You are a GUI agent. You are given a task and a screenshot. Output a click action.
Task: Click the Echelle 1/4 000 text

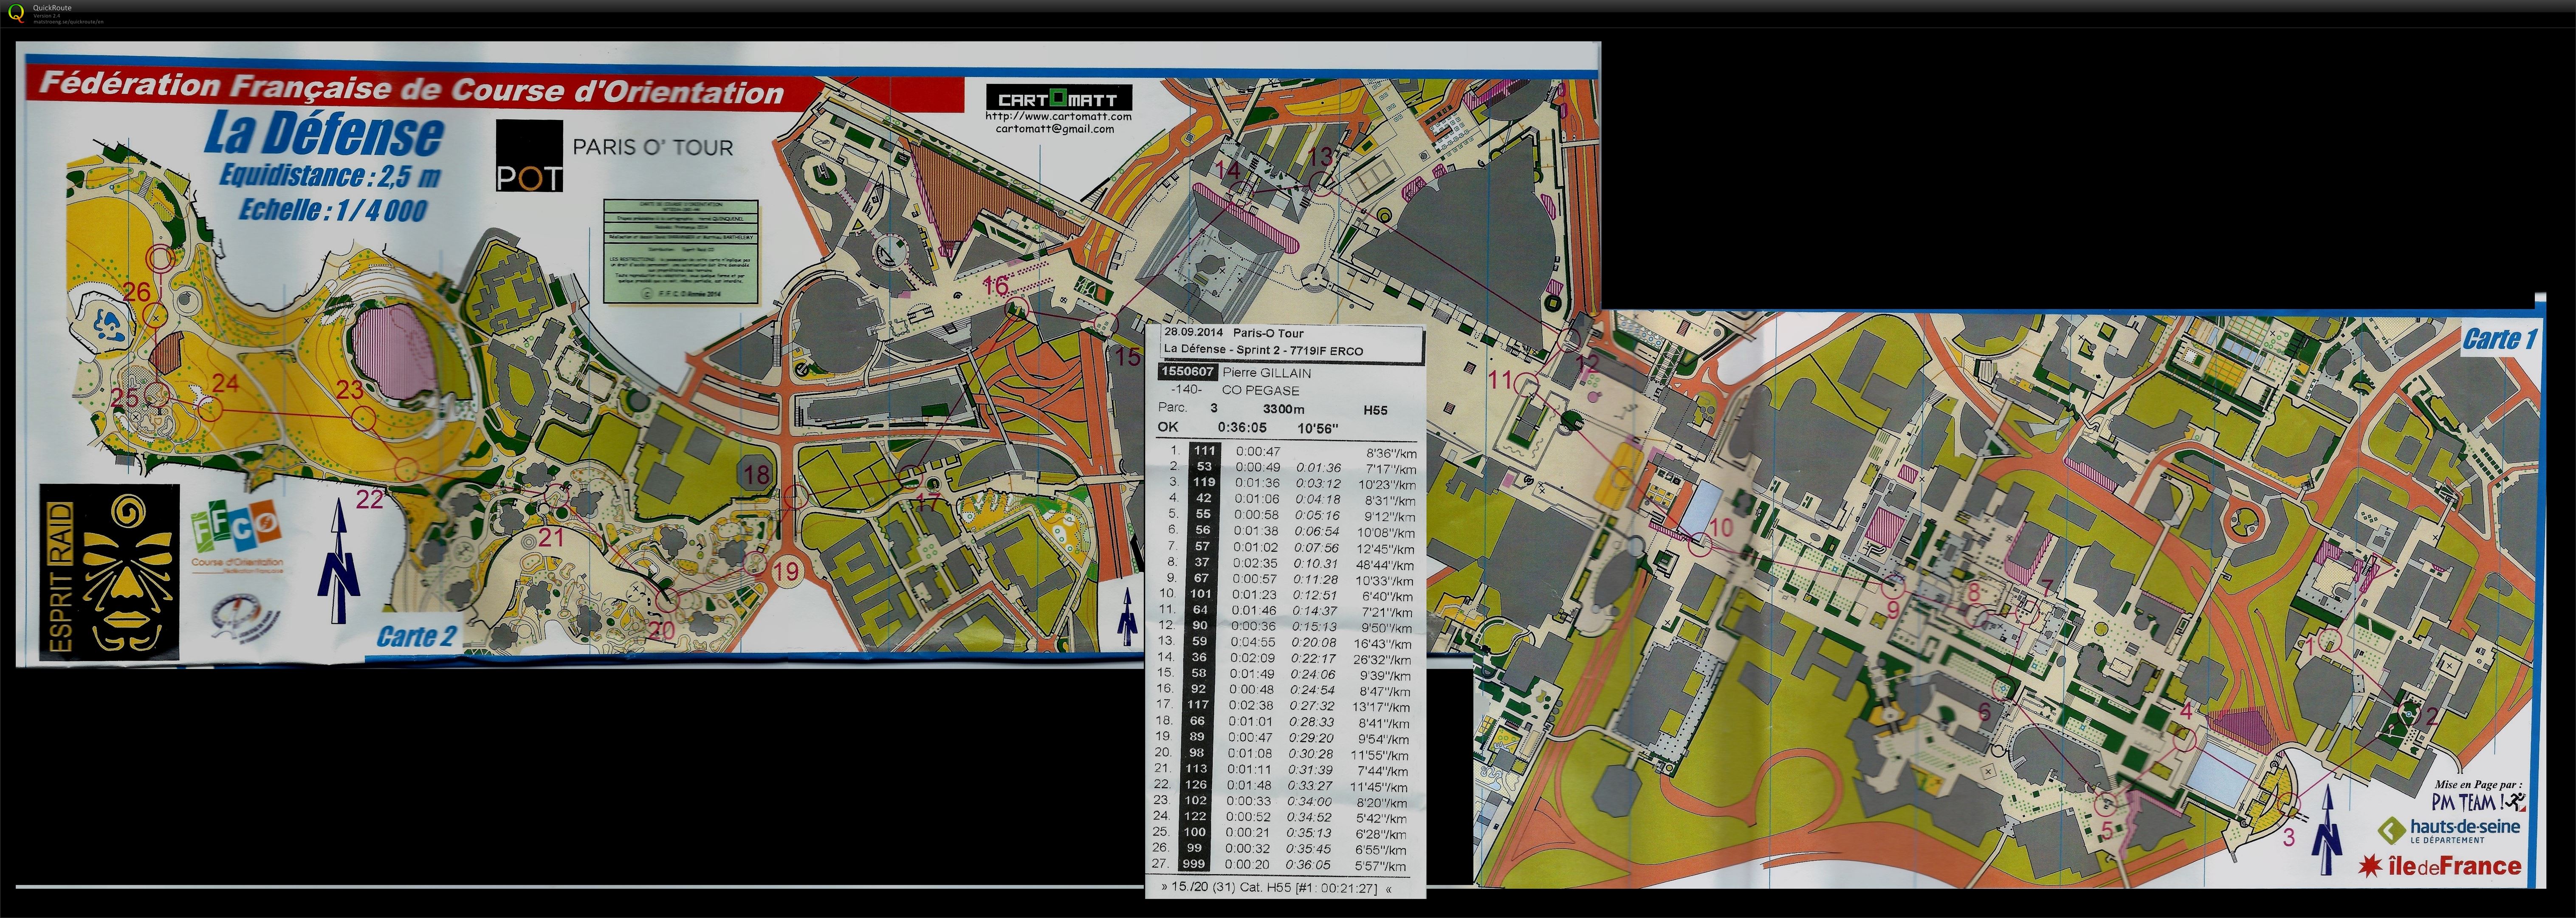333,210
